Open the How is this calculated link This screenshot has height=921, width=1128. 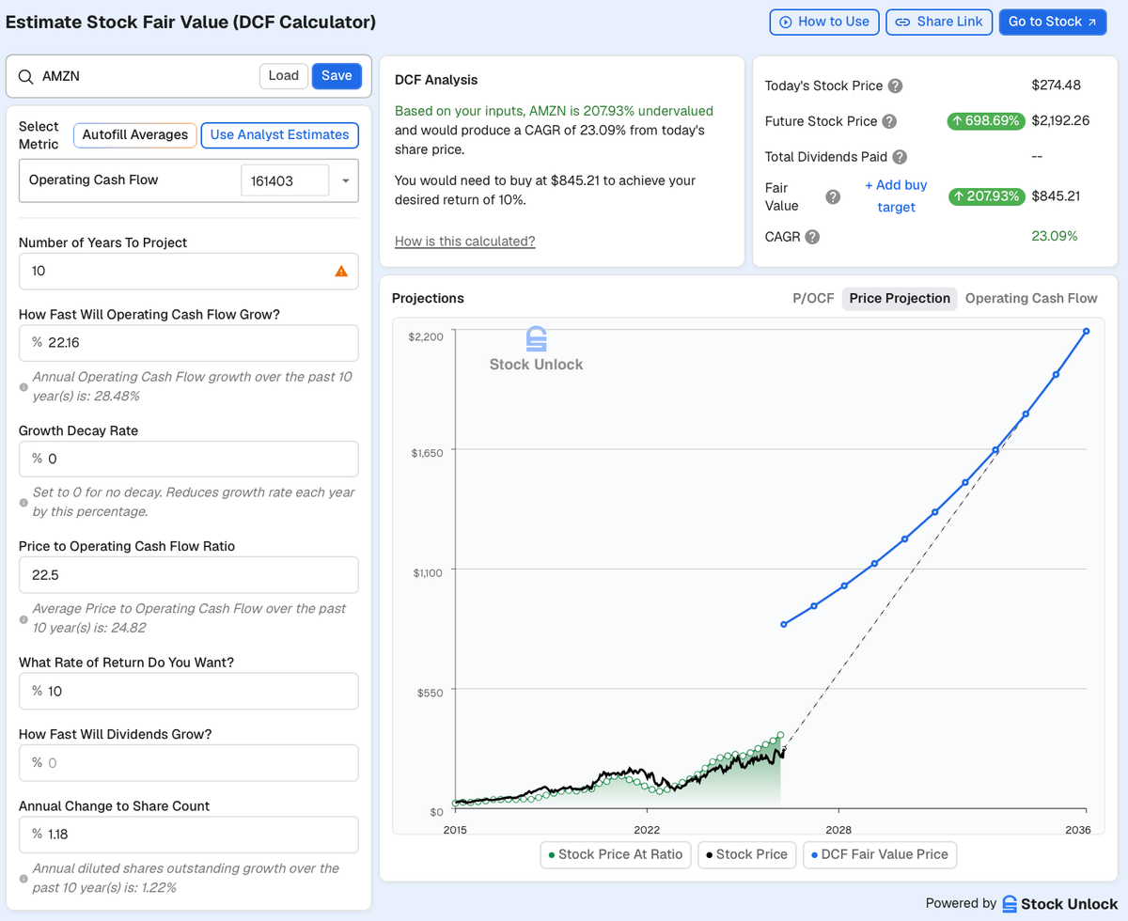click(464, 242)
